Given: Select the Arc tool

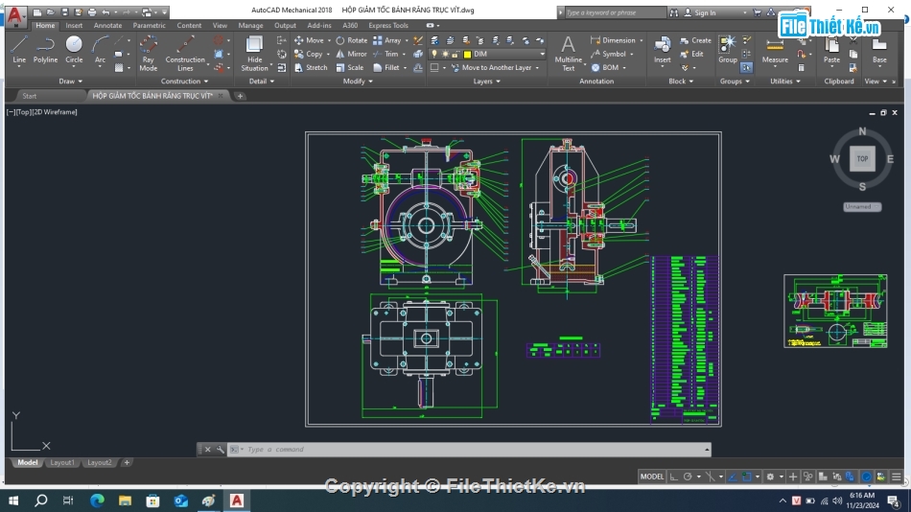Looking at the screenshot, I should click(100, 50).
